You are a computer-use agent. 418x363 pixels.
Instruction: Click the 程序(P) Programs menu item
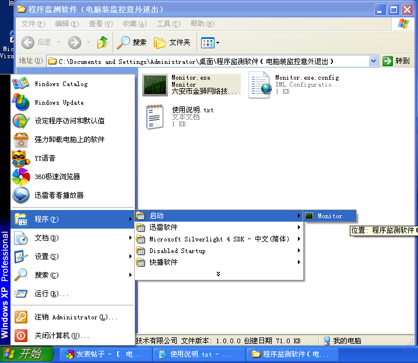pos(72,219)
